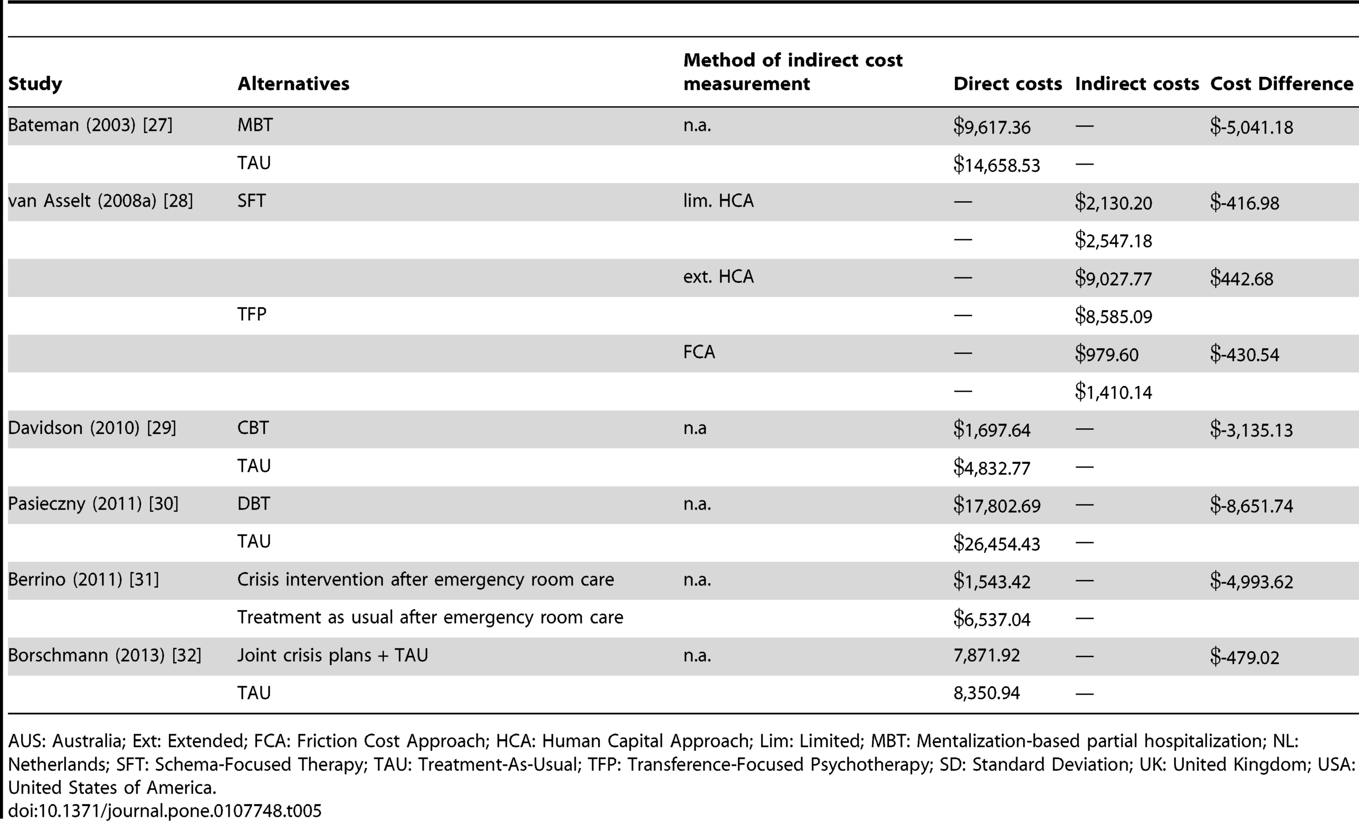Click the Bateman (2003) [27] study cell
This screenshot has height=821, width=1359.
pos(90,125)
